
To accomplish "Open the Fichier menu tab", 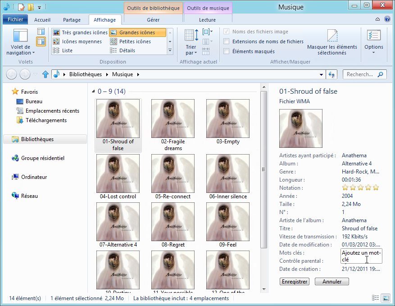I will coord(15,20).
